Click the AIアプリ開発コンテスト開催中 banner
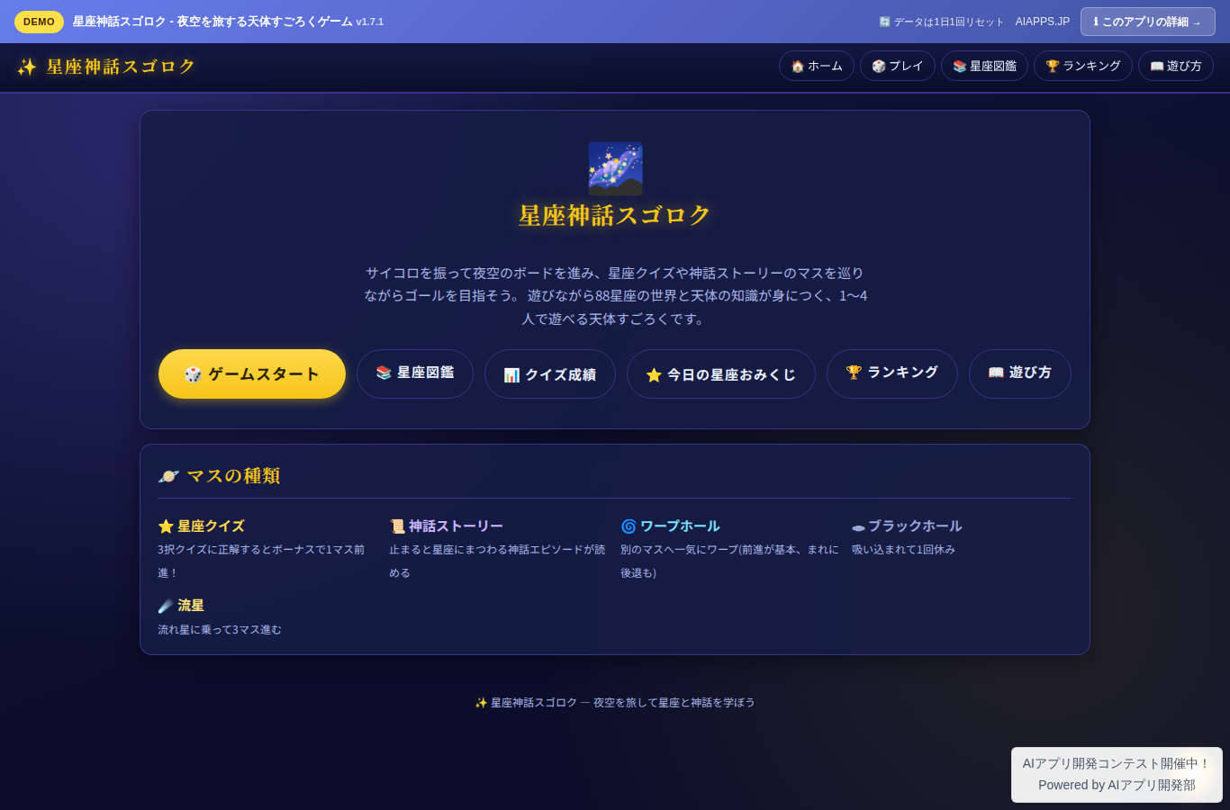 click(x=1117, y=775)
